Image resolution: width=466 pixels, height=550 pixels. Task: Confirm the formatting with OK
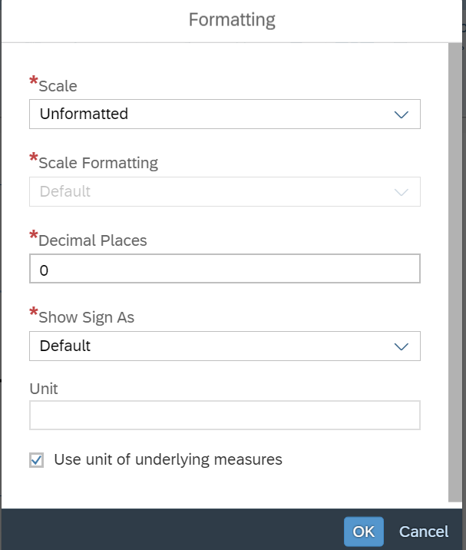pos(364,532)
